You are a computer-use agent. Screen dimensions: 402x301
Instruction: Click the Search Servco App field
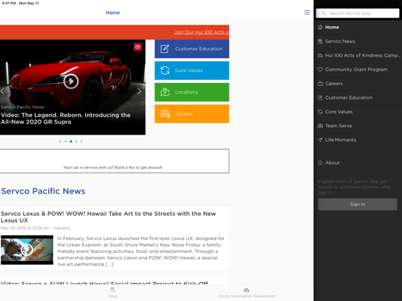(x=358, y=13)
